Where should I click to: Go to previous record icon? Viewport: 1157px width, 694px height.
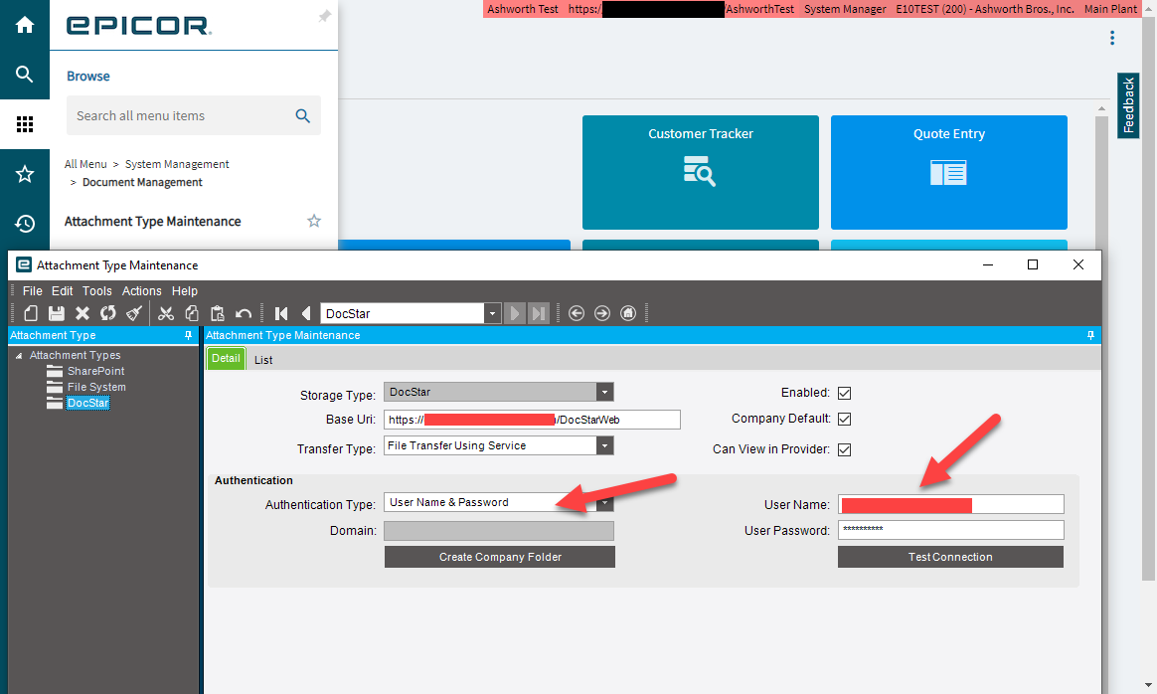pyautogui.click(x=306, y=314)
